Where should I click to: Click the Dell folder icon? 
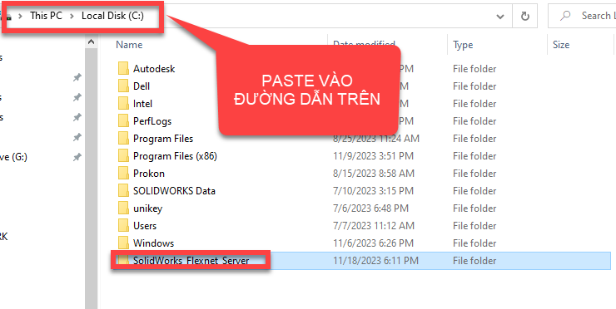pos(123,86)
